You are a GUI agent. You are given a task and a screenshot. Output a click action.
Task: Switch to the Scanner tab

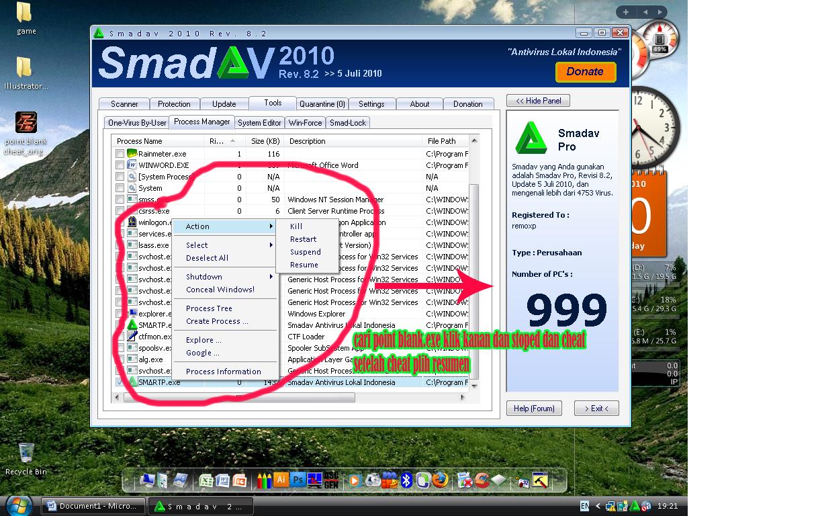(x=124, y=104)
